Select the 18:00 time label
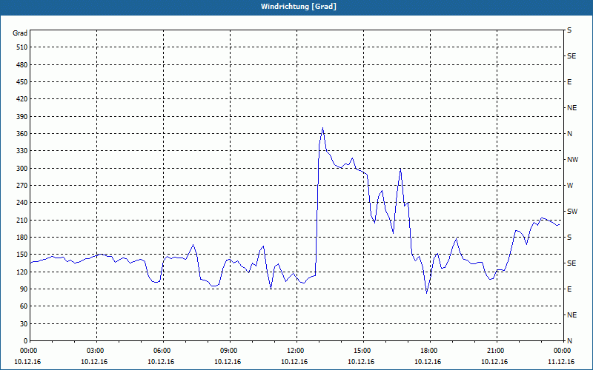593x370 pixels. click(430, 350)
